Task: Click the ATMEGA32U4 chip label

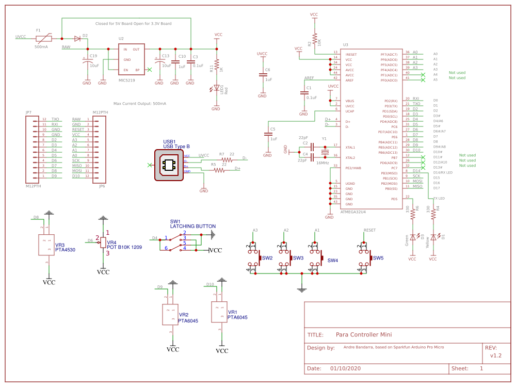Action: [353, 212]
